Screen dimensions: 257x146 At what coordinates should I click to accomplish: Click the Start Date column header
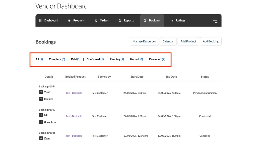(137, 77)
